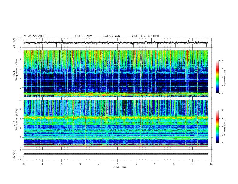Click the ch.1 color bar 'log(PSD)' label
The height and width of the screenshot is (184, 238).
coord(225,78)
